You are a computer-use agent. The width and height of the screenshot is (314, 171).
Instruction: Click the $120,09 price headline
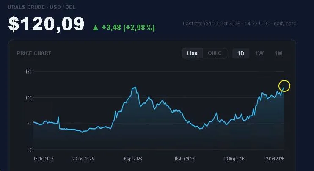click(46, 24)
